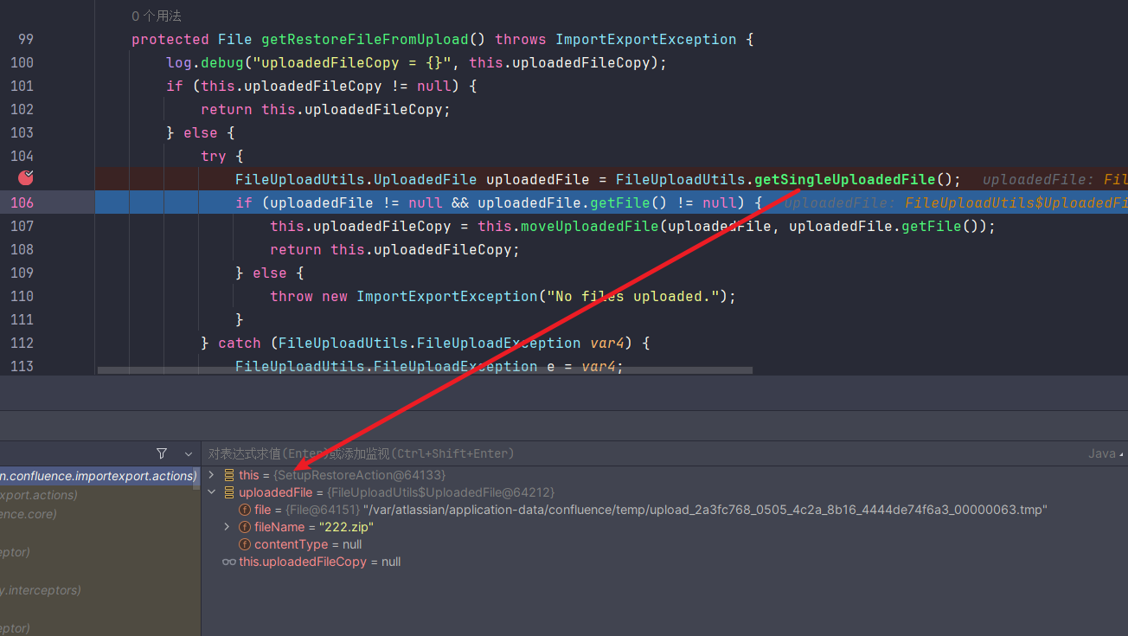The image size is (1128, 636).
Task: Click the {FileUploadUtils$UploadedFile@64212} value text
Action: (x=440, y=492)
